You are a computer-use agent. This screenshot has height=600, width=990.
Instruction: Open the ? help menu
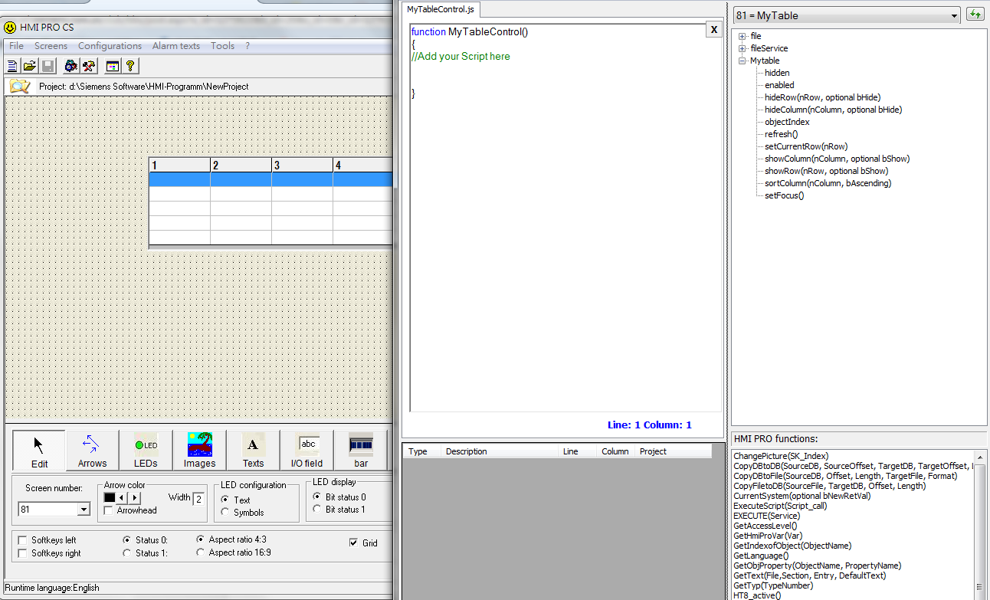(247, 46)
